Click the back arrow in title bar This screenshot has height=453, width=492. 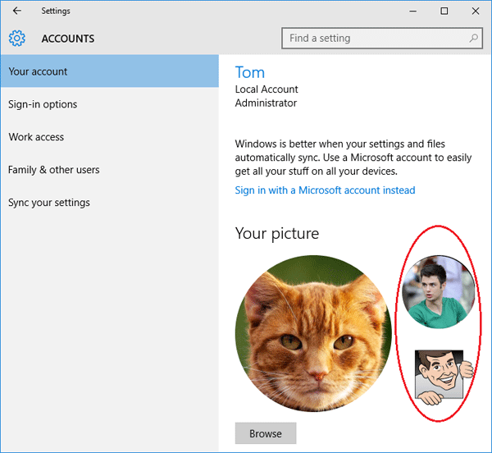coord(17,11)
